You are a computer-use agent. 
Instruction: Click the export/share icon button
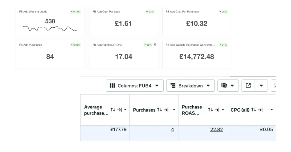[248, 86]
